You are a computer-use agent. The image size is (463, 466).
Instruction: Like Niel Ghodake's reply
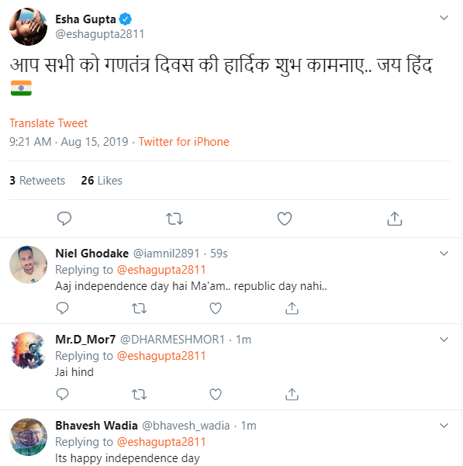click(216, 308)
